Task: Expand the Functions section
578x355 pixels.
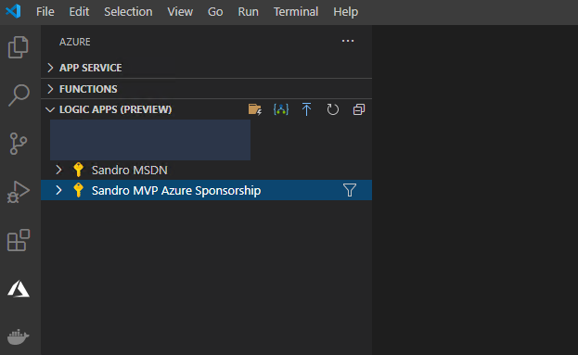Action: 50,89
